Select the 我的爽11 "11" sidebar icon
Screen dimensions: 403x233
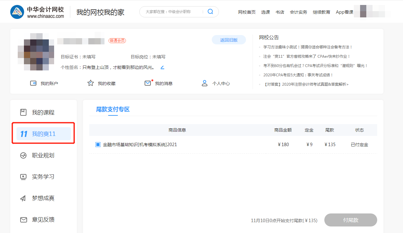[x=23, y=134]
